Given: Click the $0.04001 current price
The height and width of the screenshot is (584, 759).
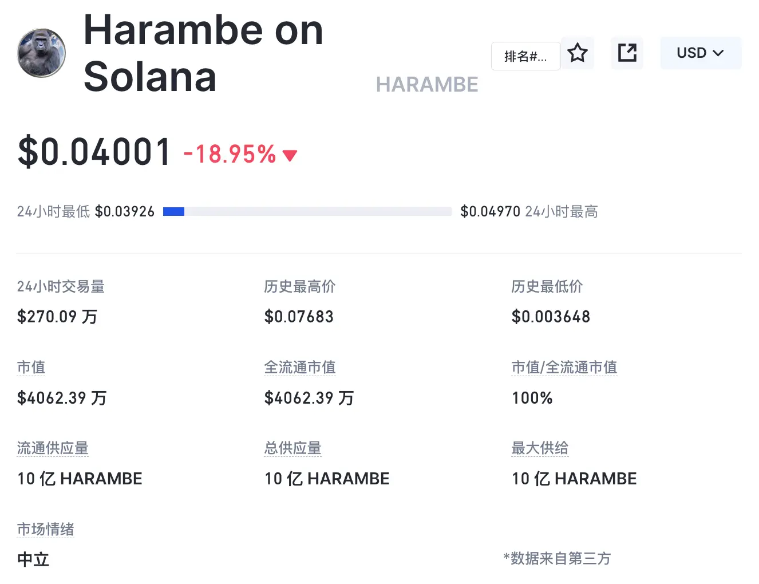Looking at the screenshot, I should 94,152.
